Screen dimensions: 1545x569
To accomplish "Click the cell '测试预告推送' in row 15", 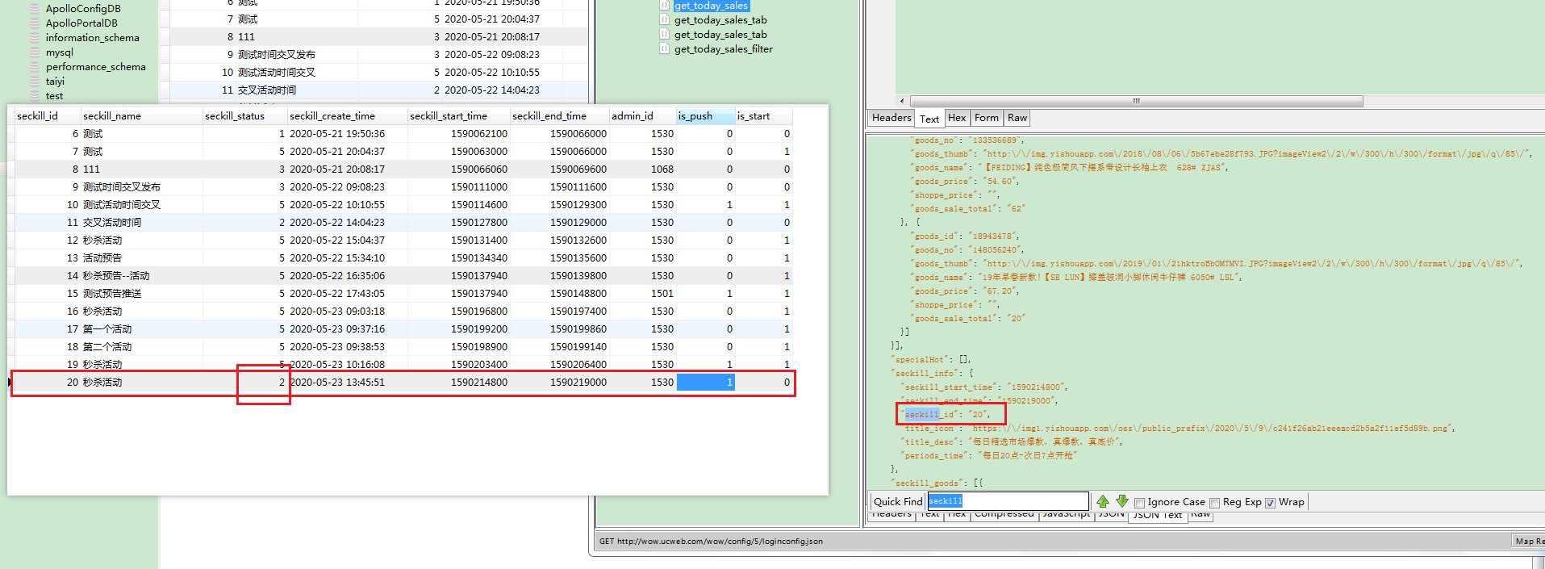I will point(141,294).
